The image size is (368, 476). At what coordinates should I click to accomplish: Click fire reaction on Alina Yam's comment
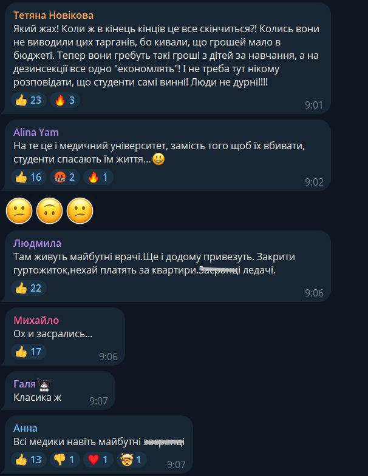tap(99, 177)
